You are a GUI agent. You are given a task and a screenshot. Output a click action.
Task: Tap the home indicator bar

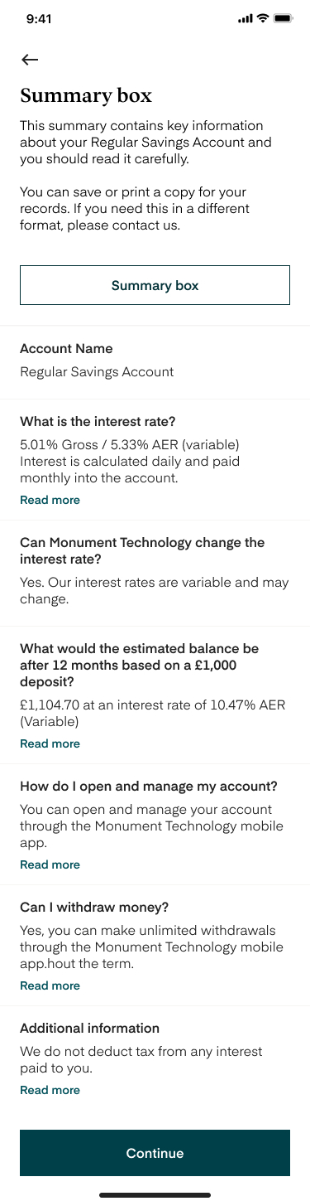pyautogui.click(x=155, y=1194)
